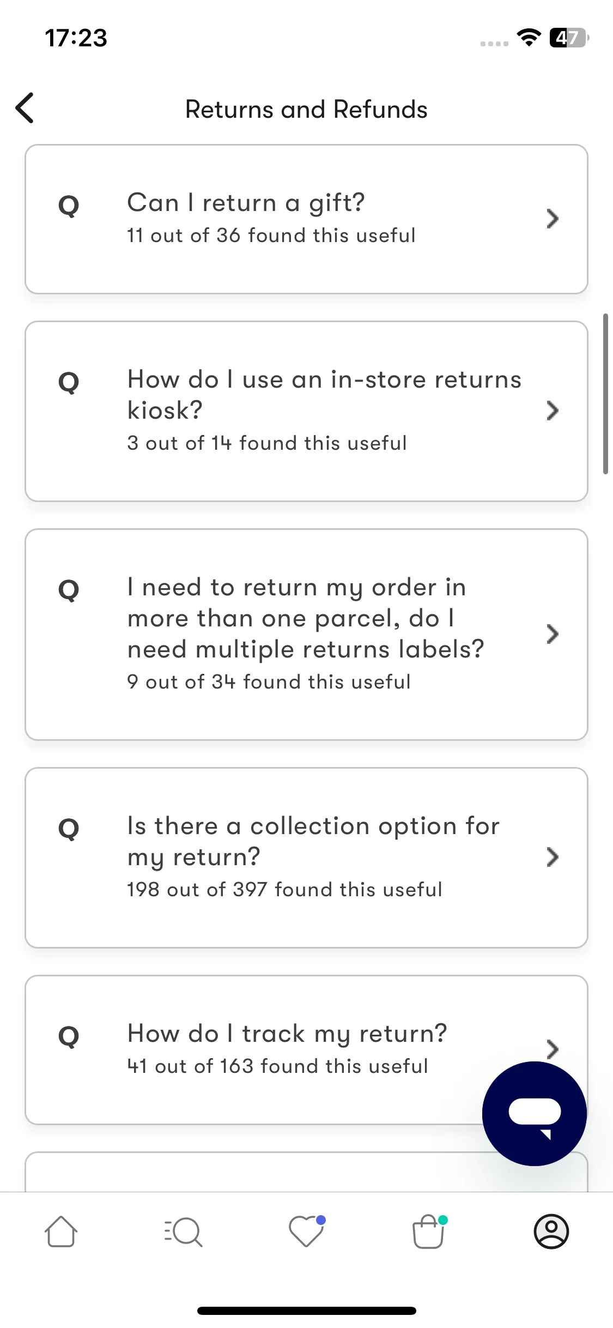The width and height of the screenshot is (613, 1328).
Task: Expand the multiple returns labels chevron
Action: point(553,634)
